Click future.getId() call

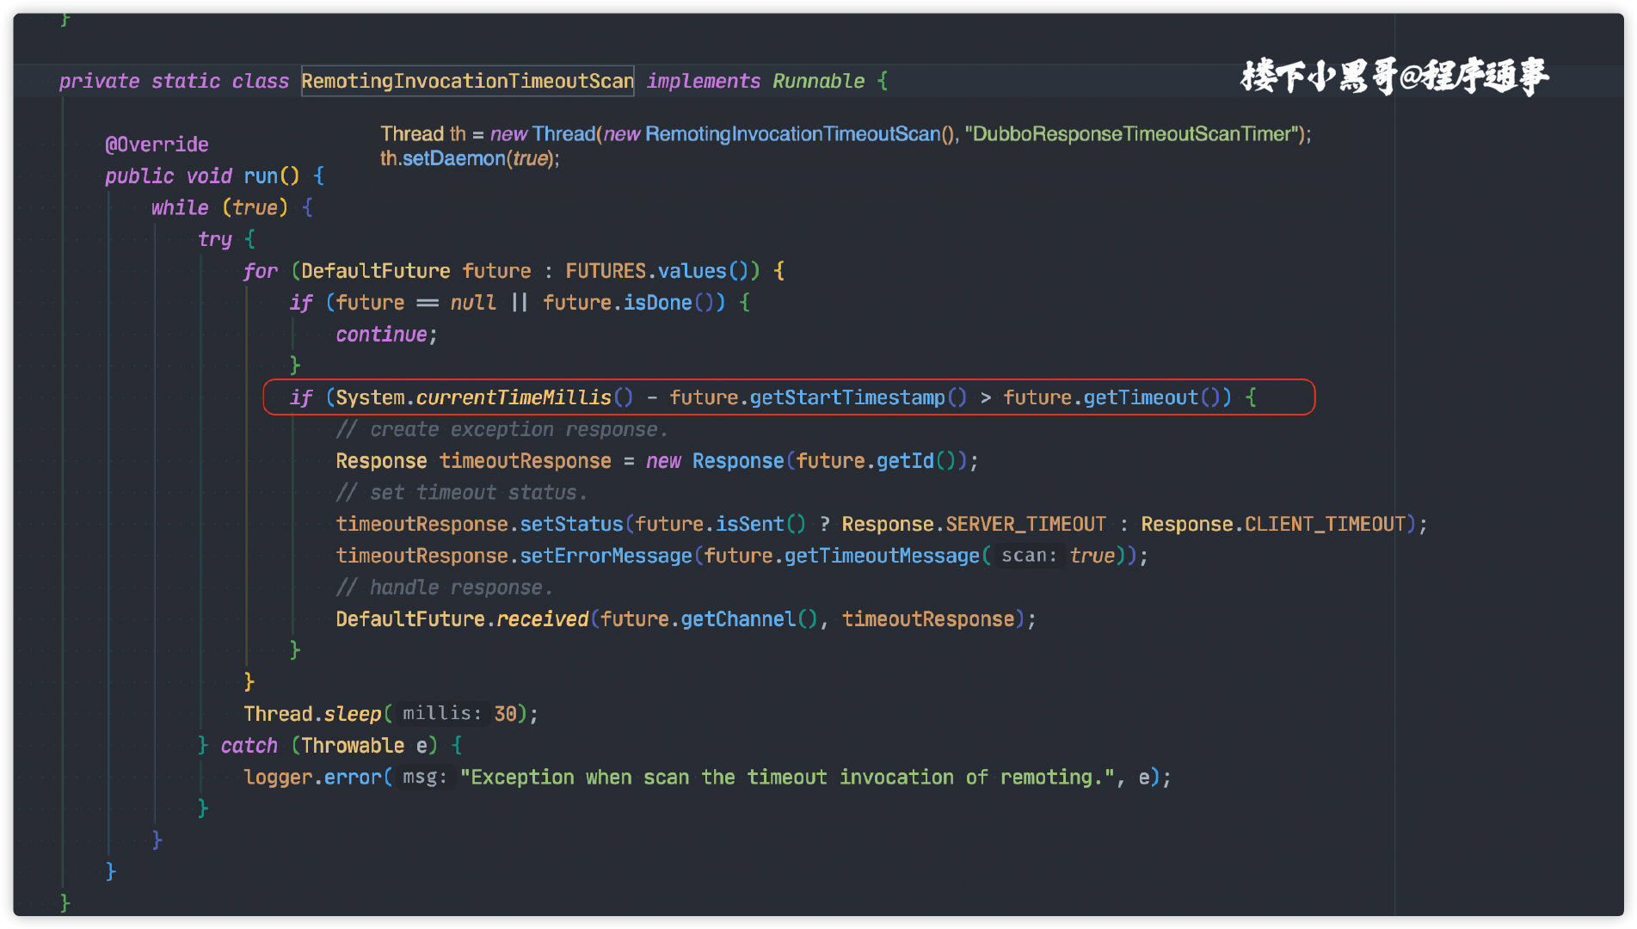876,461
